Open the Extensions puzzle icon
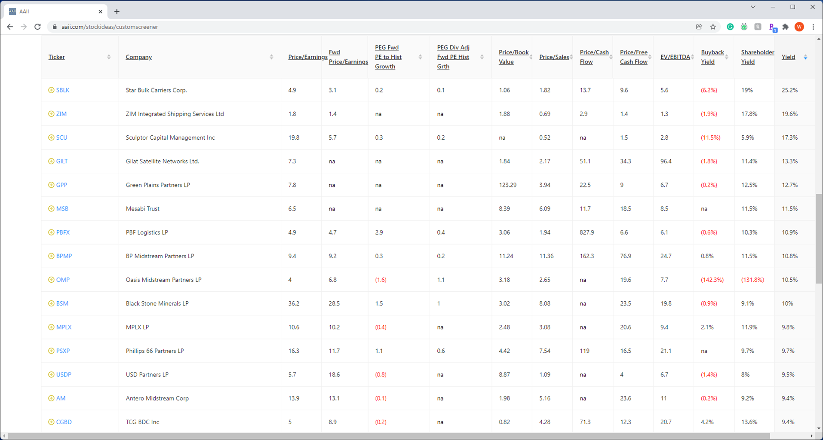 pyautogui.click(x=786, y=27)
